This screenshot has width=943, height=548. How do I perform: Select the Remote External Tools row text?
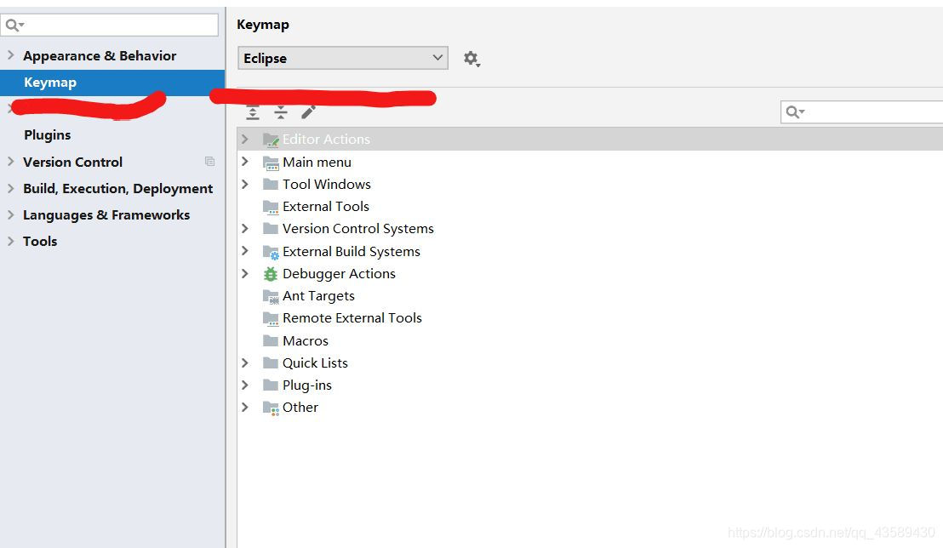[351, 317]
